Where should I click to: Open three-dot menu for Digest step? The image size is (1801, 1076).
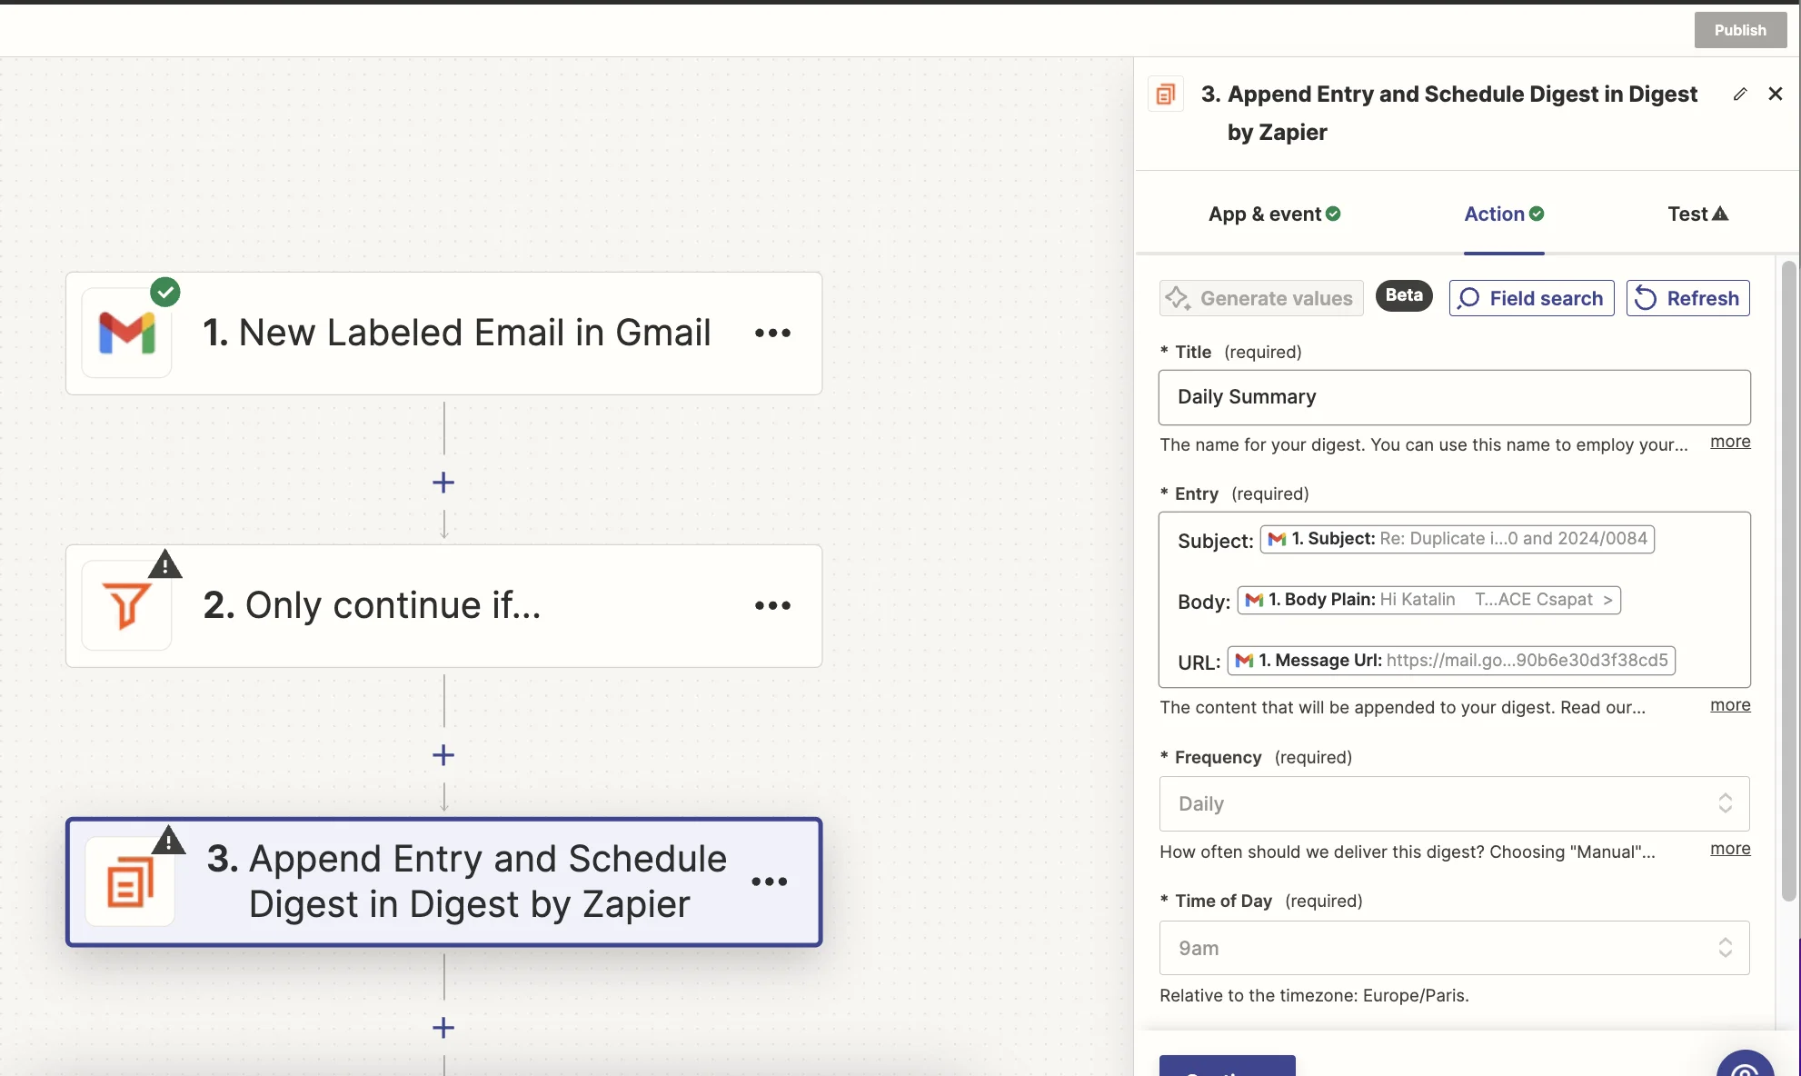(769, 882)
